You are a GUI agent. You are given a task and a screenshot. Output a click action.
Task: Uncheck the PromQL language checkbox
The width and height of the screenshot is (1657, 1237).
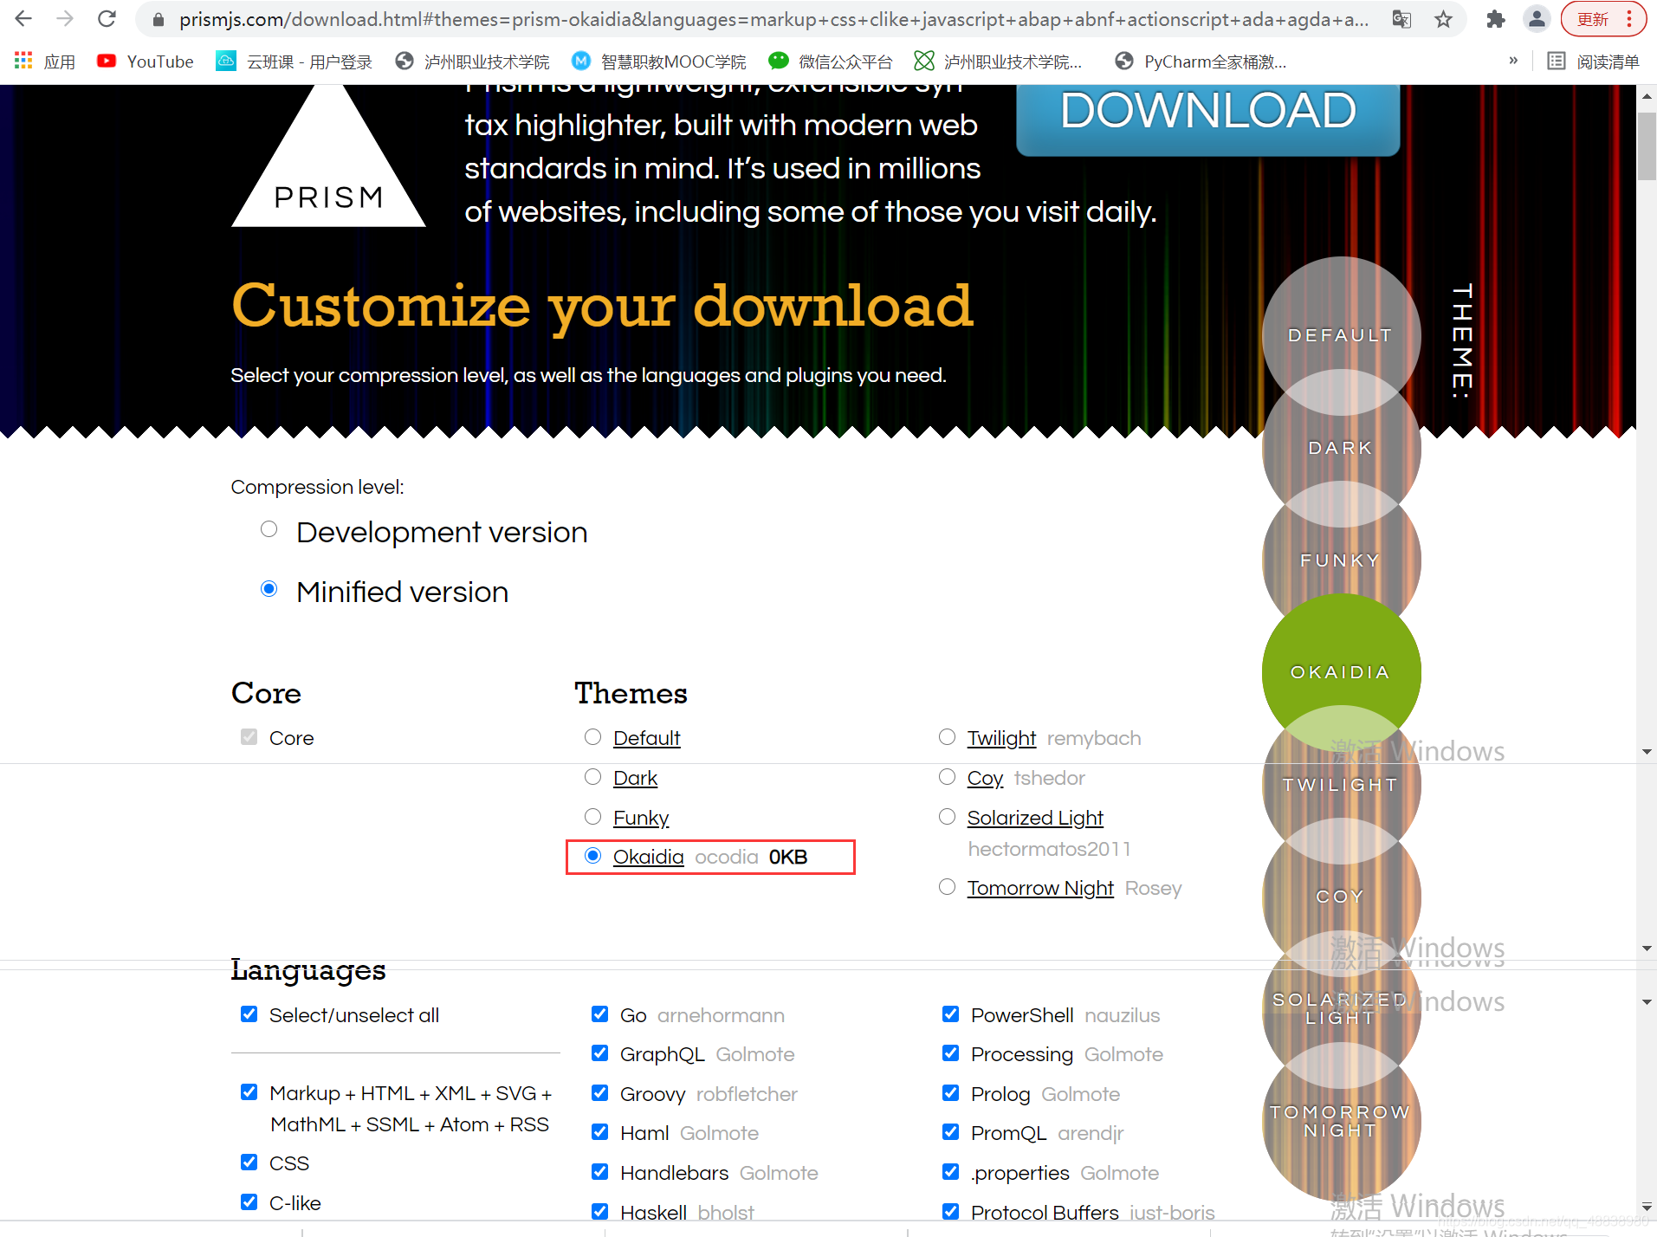click(x=950, y=1131)
